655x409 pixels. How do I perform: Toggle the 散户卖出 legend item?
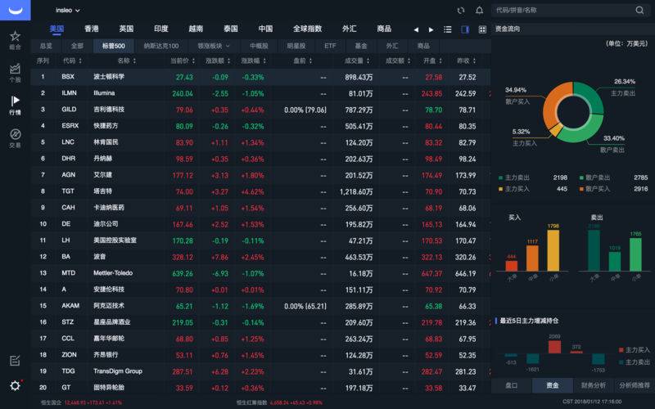(594, 178)
